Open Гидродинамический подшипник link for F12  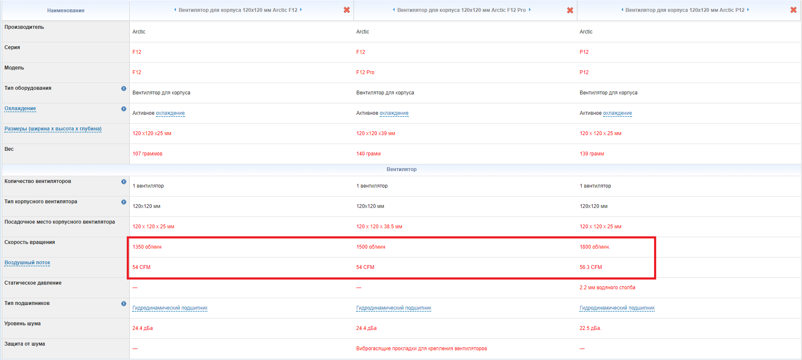(x=170, y=308)
